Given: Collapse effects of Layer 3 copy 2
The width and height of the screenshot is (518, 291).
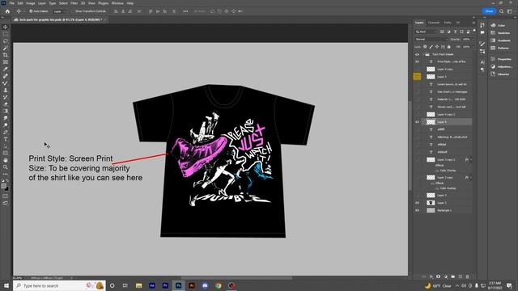Looking at the screenshot, I should point(470,160).
